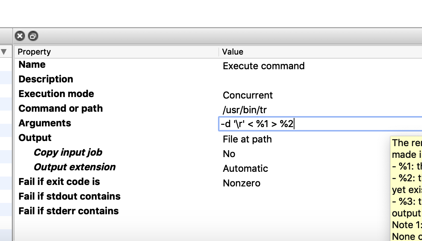Click the yellow tooltip help text
Viewport: 422px width, 241px height.
pos(406,183)
